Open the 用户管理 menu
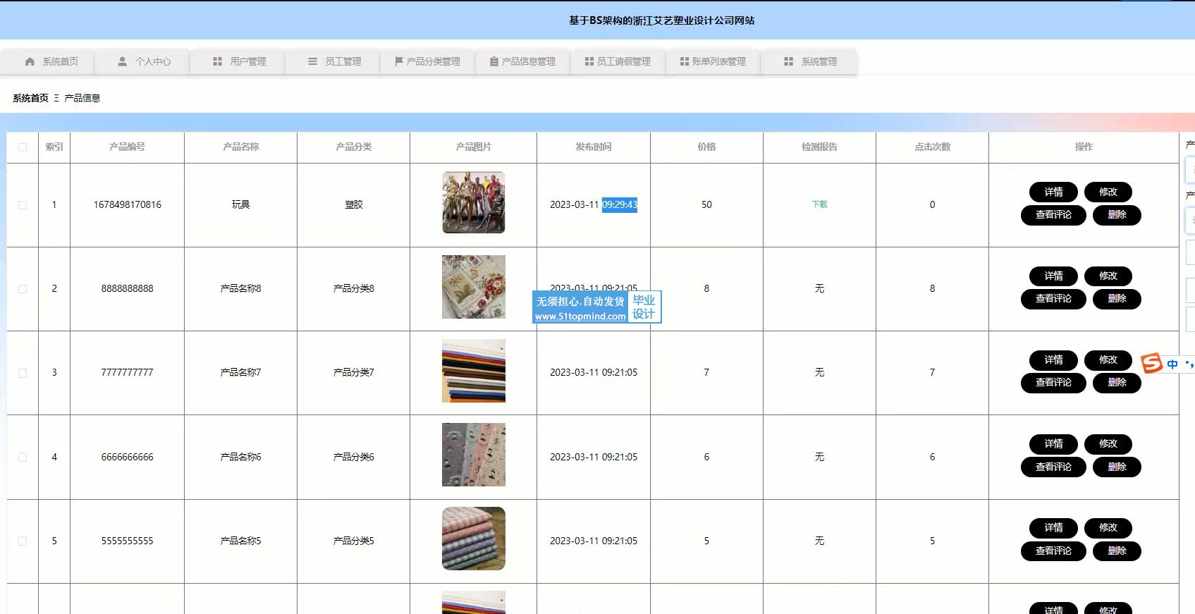The image size is (1195, 614). coord(238,61)
